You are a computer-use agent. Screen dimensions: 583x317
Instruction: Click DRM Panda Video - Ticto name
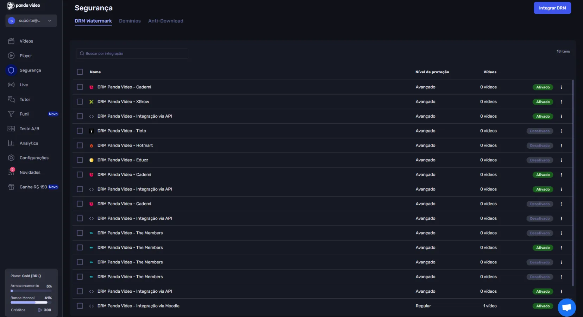click(x=122, y=131)
